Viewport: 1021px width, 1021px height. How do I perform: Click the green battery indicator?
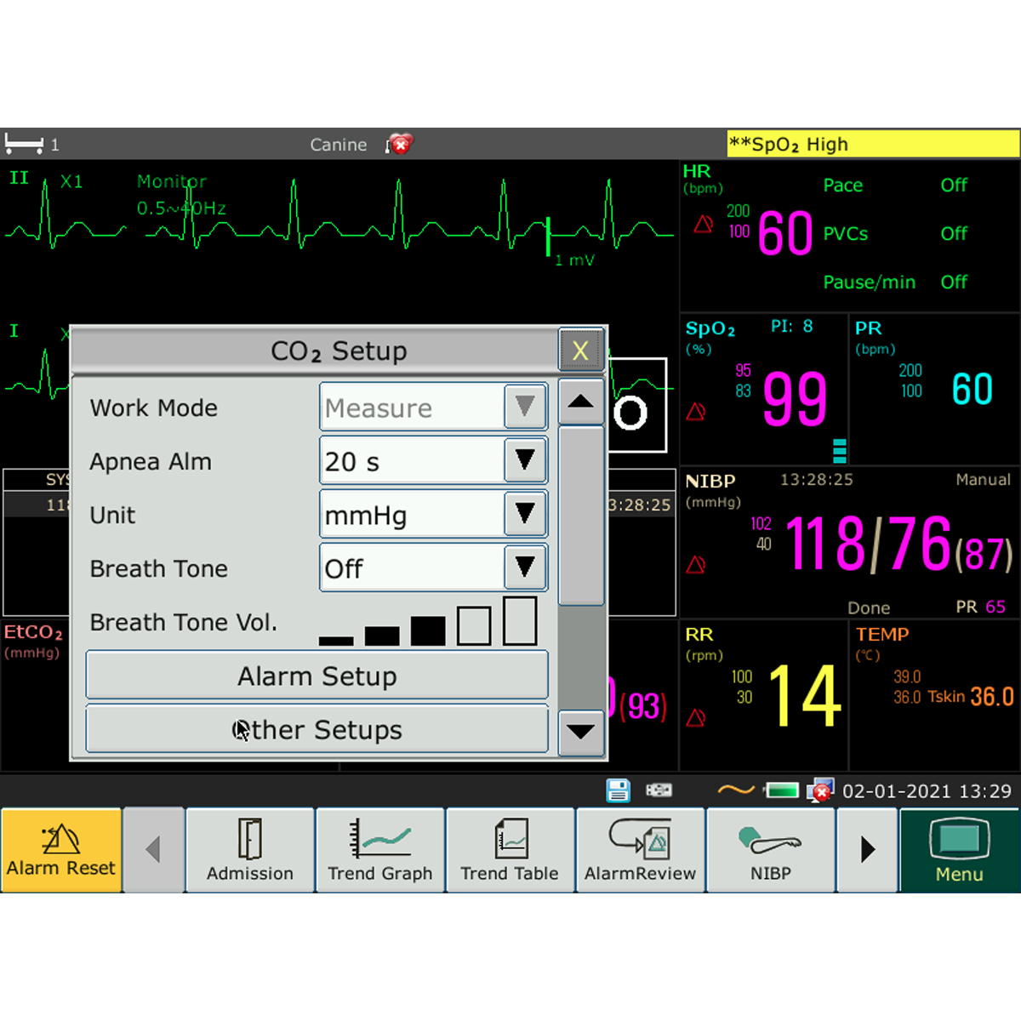782,790
